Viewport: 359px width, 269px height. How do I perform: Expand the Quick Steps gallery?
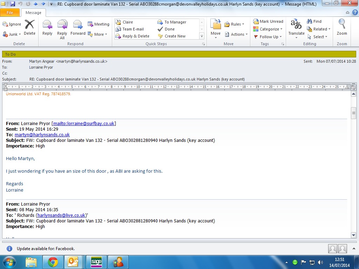tap(202, 36)
